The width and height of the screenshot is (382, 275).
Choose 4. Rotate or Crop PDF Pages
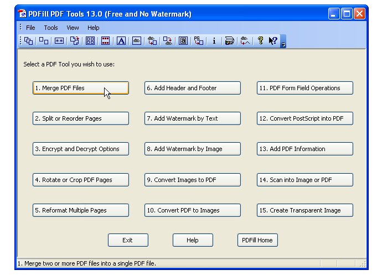click(x=81, y=180)
